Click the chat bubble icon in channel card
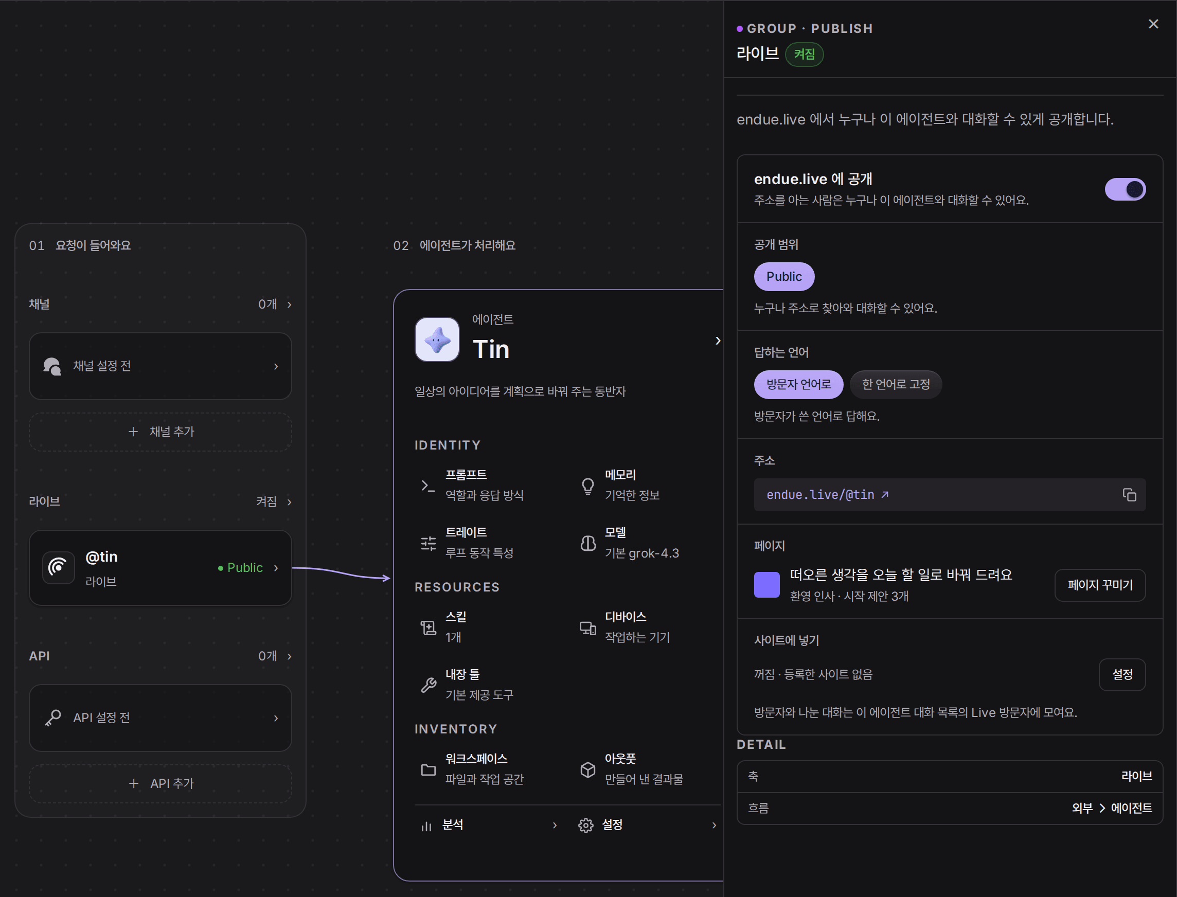The width and height of the screenshot is (1177, 897). pos(52,366)
